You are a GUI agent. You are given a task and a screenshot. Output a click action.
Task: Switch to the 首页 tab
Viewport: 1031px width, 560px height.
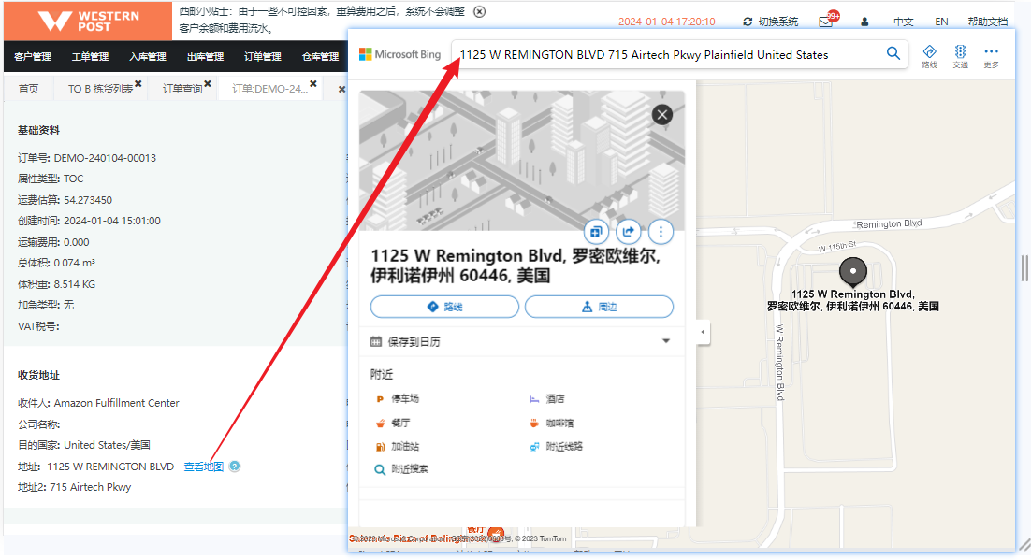(x=28, y=89)
